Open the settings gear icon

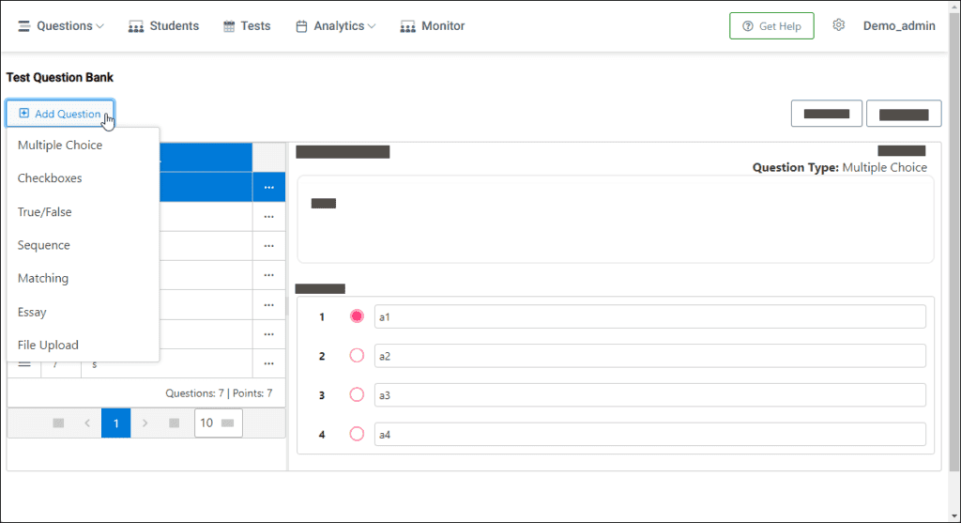tap(838, 25)
